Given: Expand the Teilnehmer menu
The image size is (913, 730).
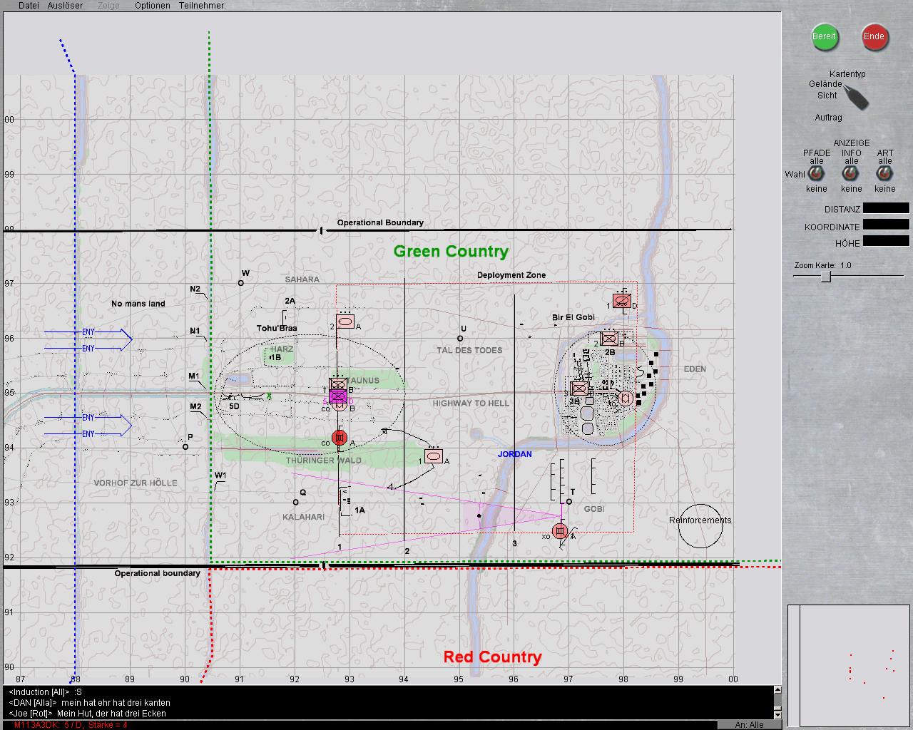Looking at the screenshot, I should tap(202, 6).
